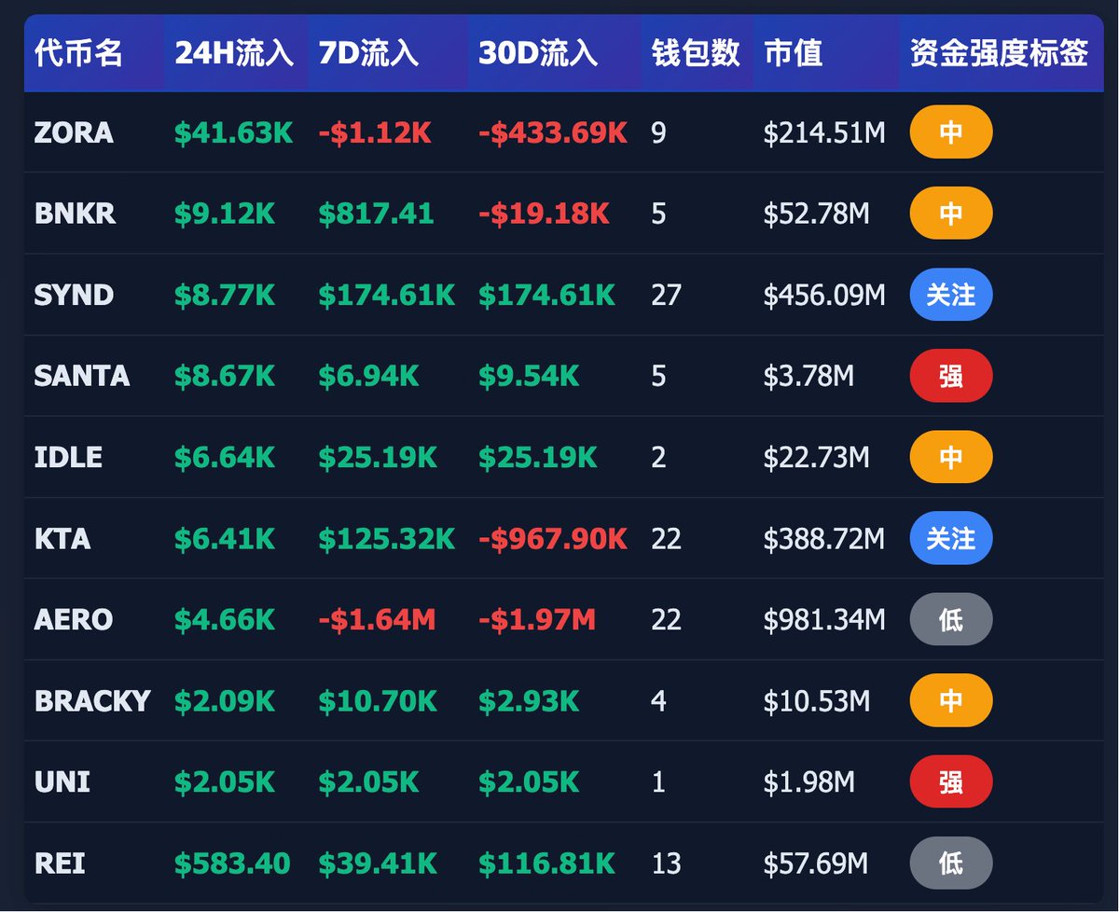This screenshot has width=1119, height=912.
Task: Click the blue 关注 tag in SYND row
Action: pyautogui.click(x=951, y=295)
